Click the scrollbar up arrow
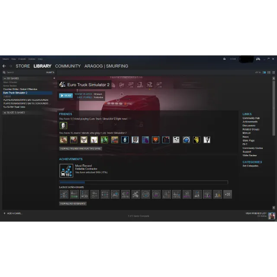Screen dimensions: 277x277 [274, 78]
